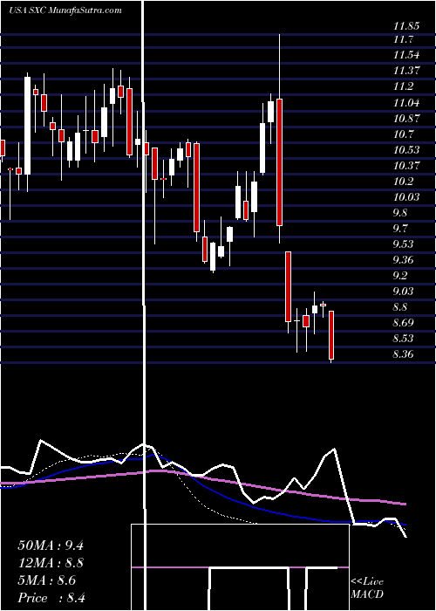Click the 10.87 price axis label
The image size is (436, 611).
[406, 118]
